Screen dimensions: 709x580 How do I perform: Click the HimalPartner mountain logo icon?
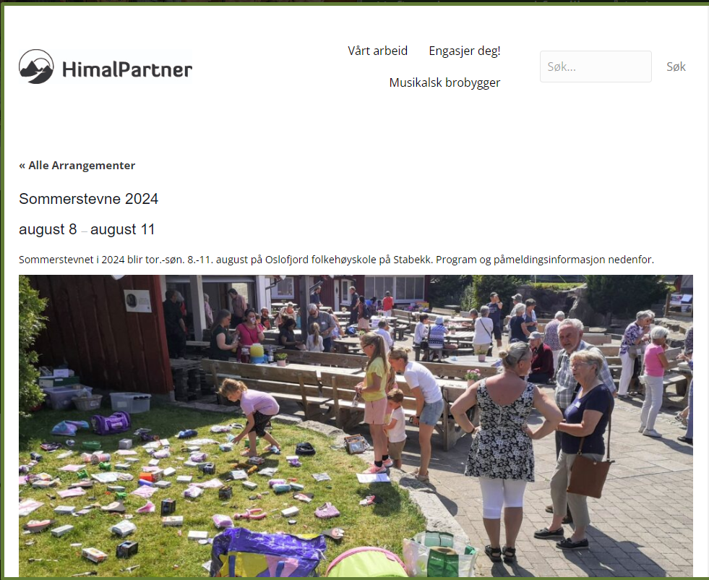(36, 67)
